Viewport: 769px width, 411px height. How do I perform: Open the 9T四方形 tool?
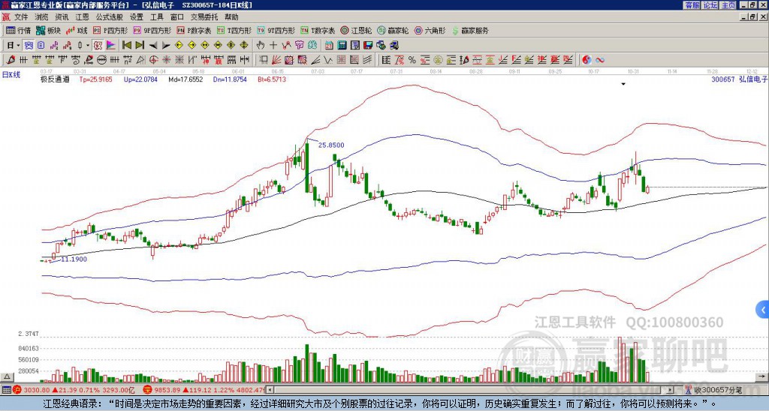click(276, 30)
